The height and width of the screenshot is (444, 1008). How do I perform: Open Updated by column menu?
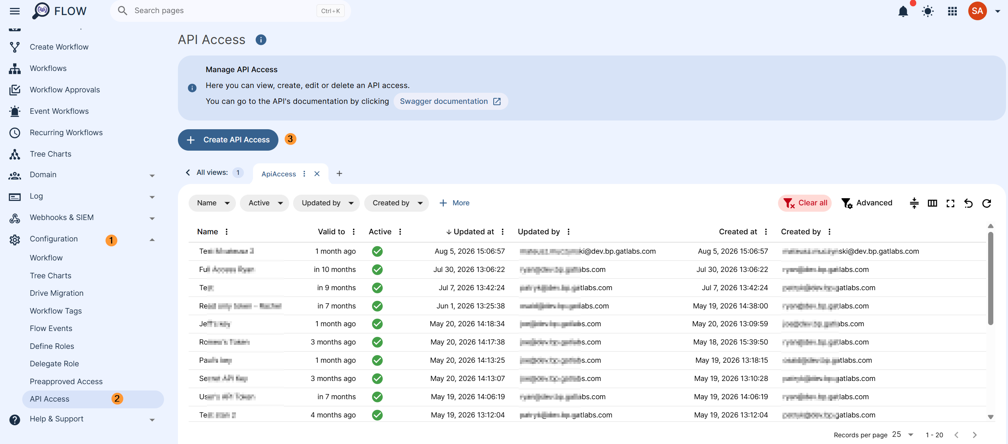pos(568,232)
